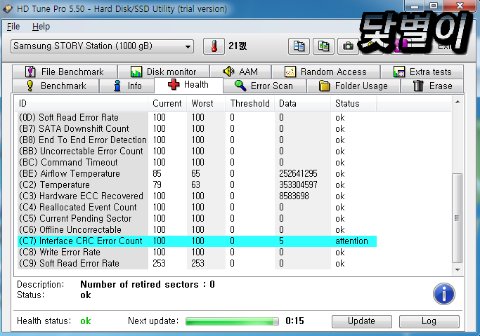Click the attention status cell
This screenshot has height=336, width=480.
[x=351, y=241]
